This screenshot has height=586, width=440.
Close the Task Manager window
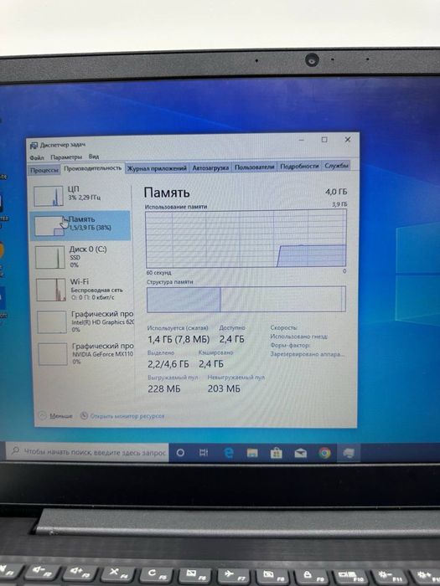pos(348,140)
